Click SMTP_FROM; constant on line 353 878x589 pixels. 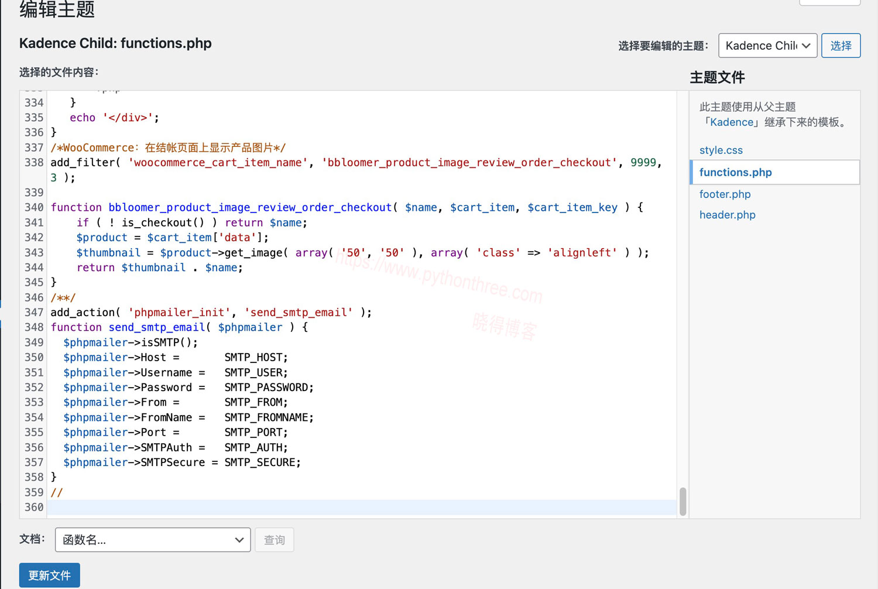[x=256, y=402]
